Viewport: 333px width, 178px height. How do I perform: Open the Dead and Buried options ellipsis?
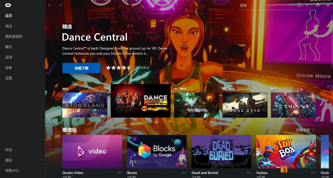point(249,173)
